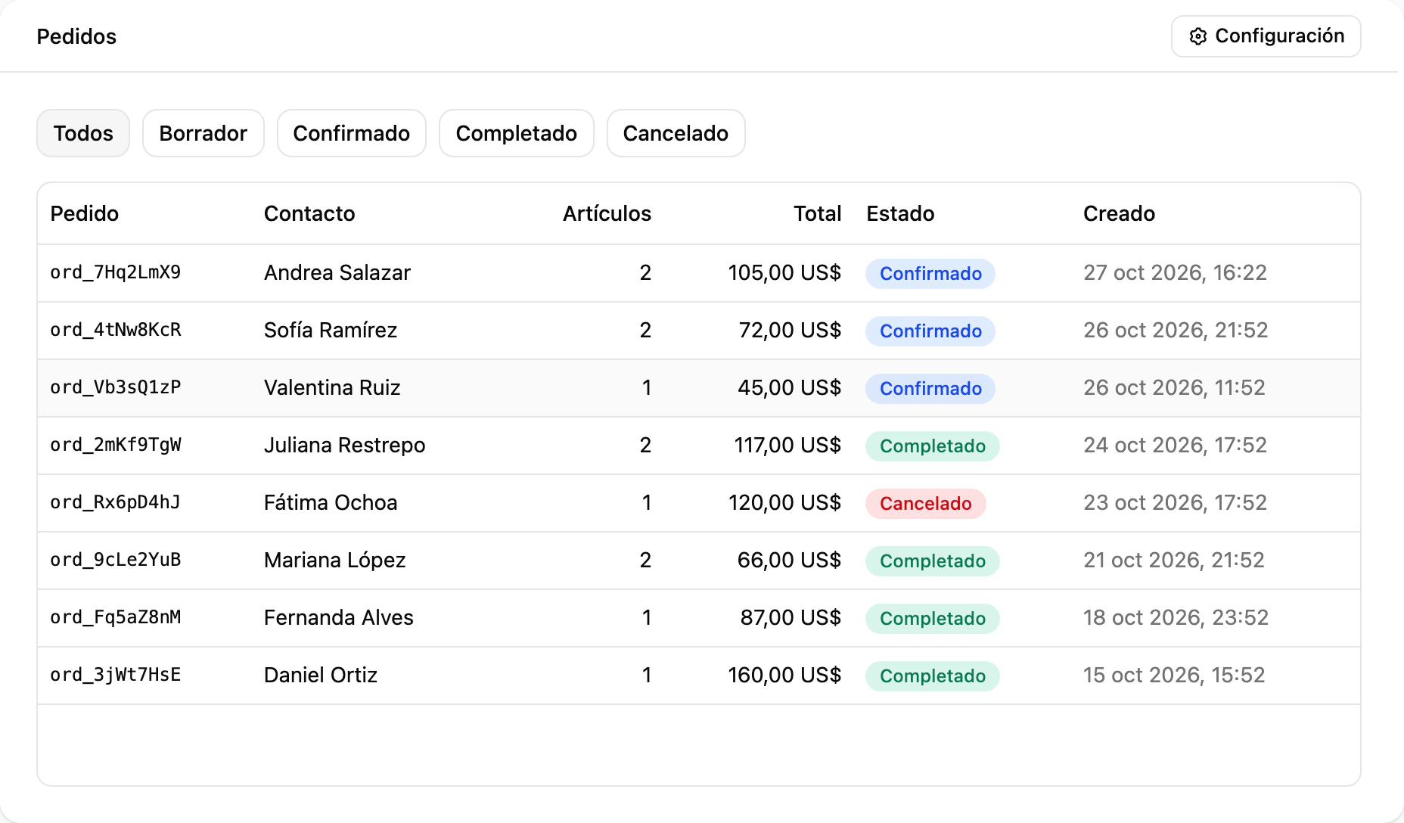Click the Pedido column header
1404x823 pixels.
(85, 213)
